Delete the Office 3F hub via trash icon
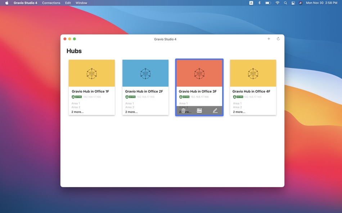The image size is (342, 213). point(184,111)
